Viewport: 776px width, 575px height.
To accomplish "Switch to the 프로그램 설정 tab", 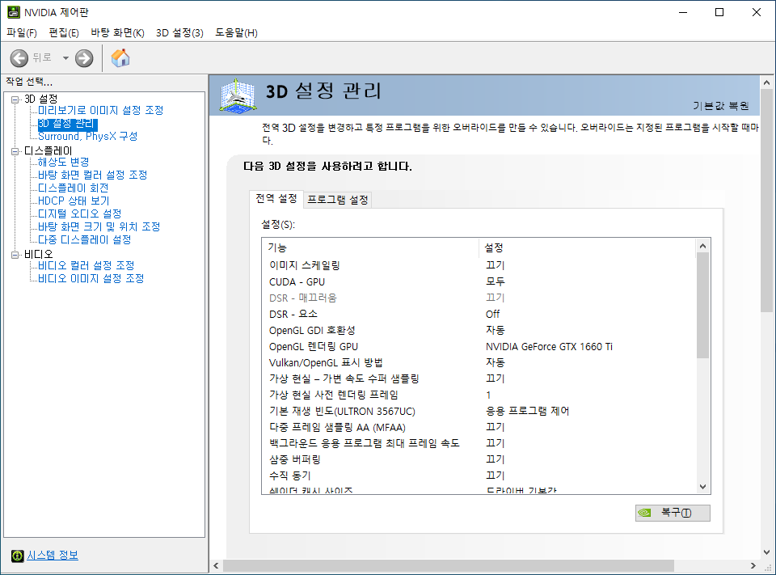I will point(338,200).
